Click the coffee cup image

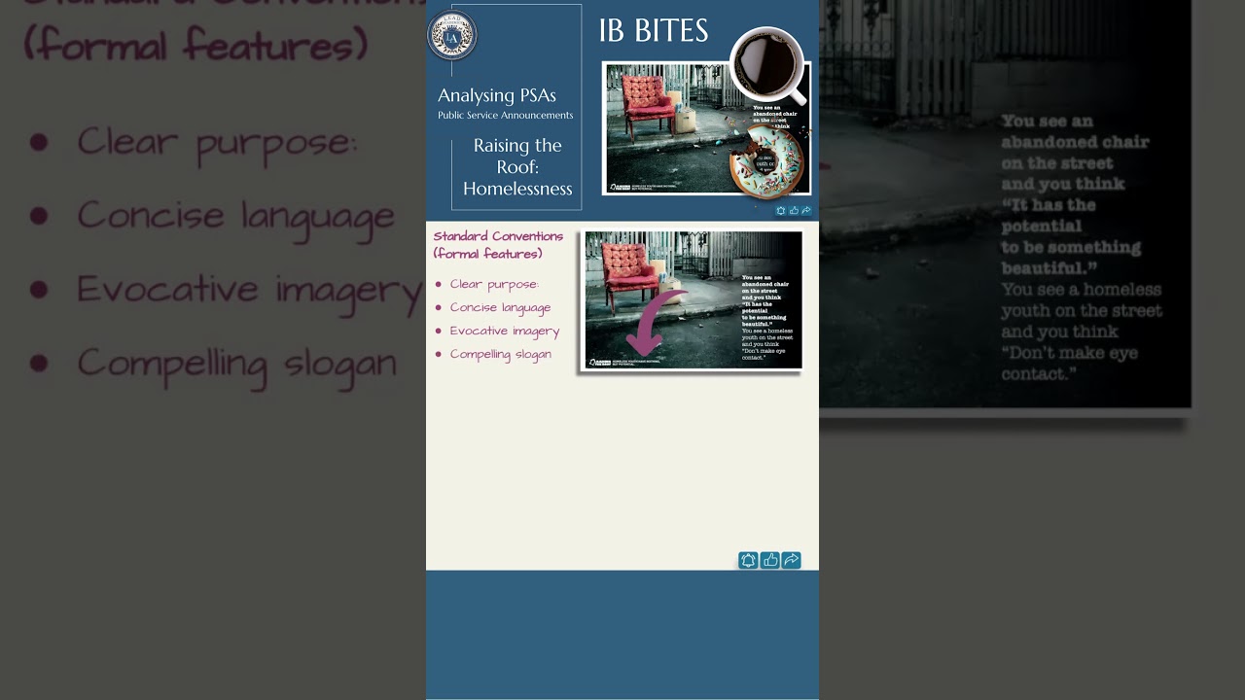click(768, 63)
